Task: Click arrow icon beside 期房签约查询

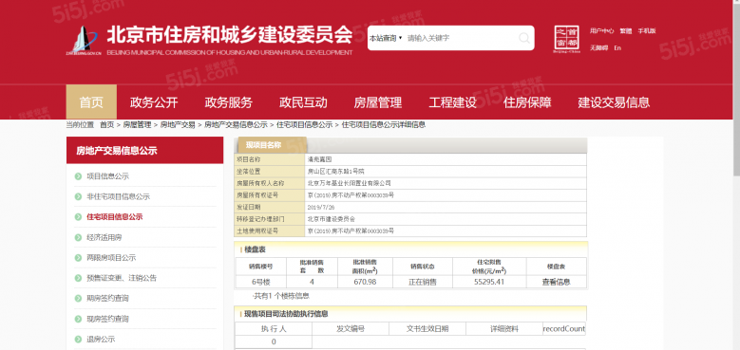Action: (x=78, y=298)
